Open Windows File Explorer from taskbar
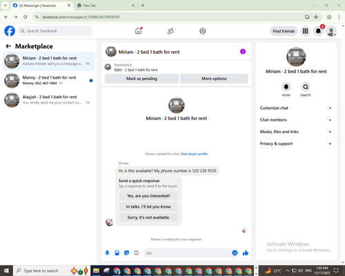 click(x=96, y=270)
